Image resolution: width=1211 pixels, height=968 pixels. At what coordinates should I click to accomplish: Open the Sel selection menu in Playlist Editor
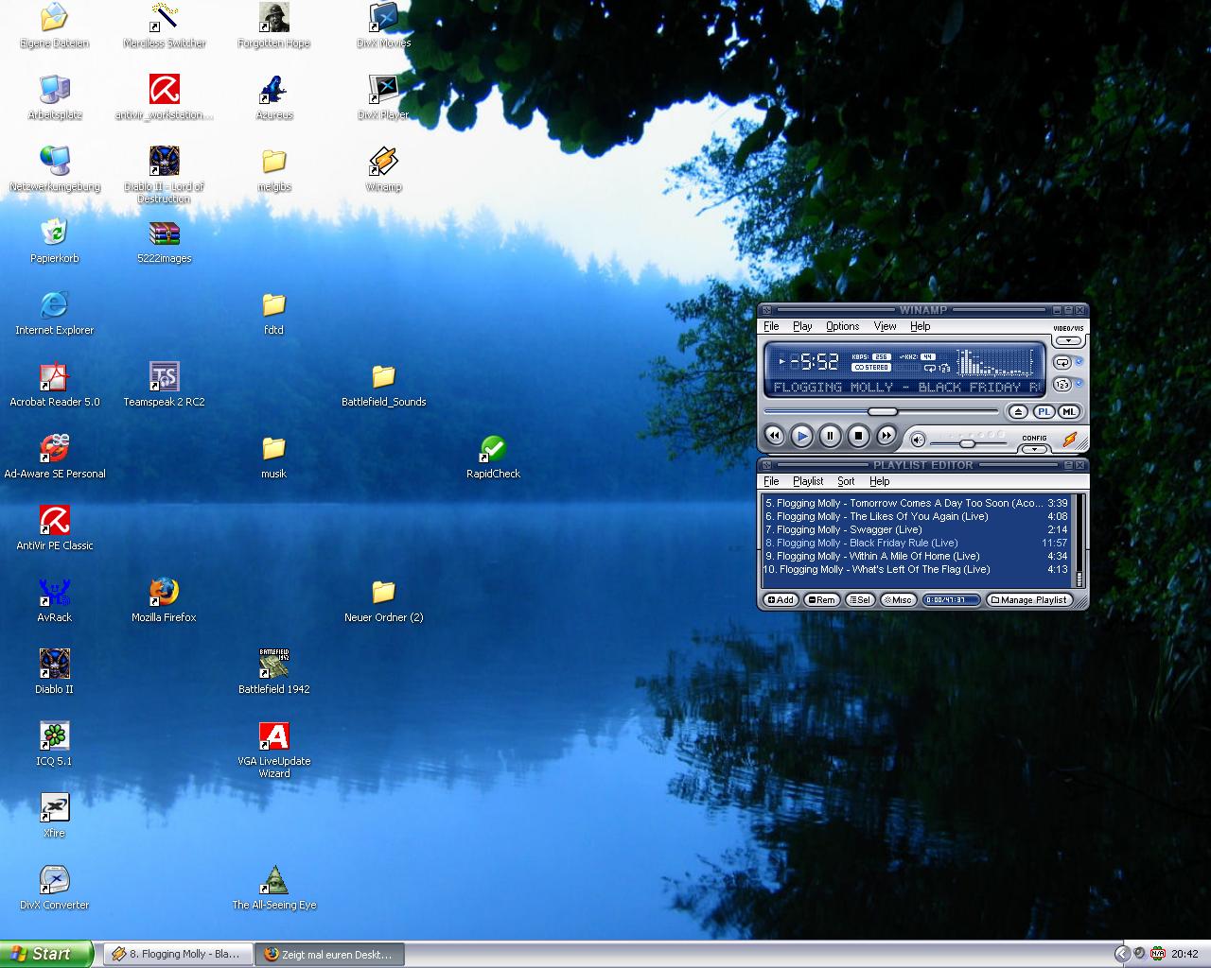(x=860, y=599)
